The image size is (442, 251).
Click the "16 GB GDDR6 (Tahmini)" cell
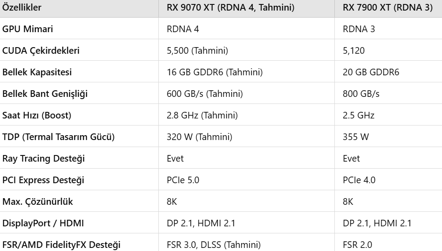[215, 72]
